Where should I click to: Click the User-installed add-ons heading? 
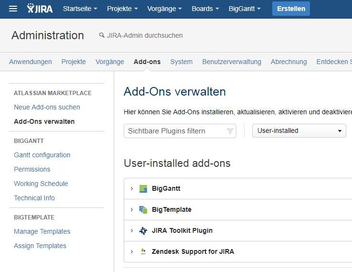[177, 163]
